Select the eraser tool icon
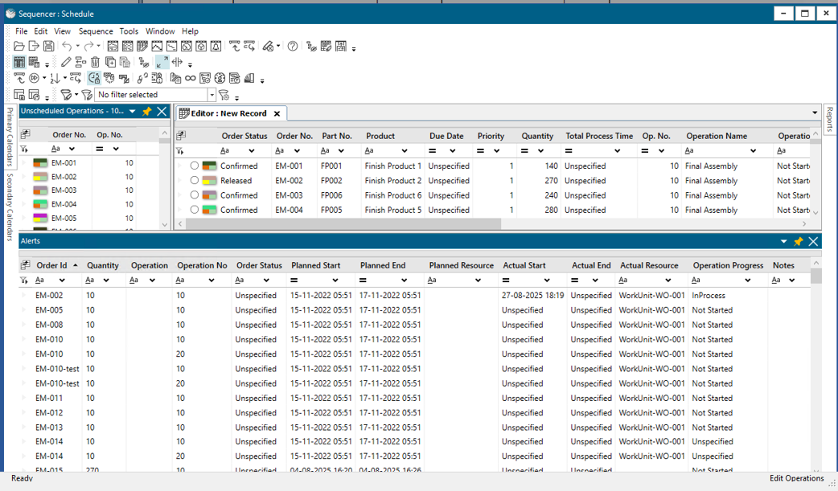838x491 pixels. 268,46
